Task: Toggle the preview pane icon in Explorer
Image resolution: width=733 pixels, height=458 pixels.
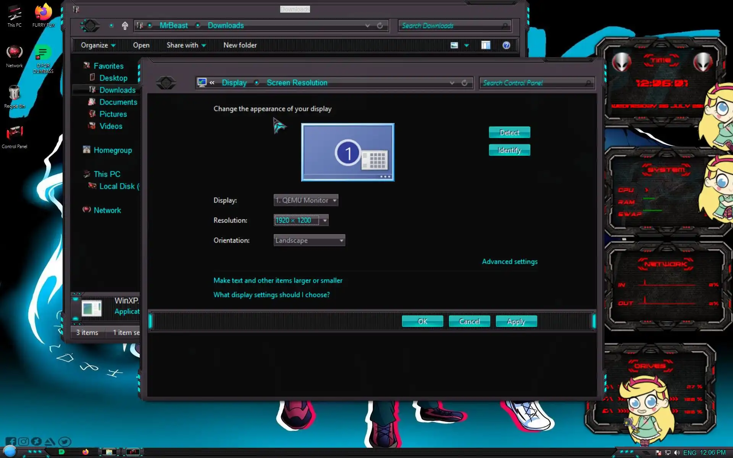Action: pyautogui.click(x=486, y=45)
